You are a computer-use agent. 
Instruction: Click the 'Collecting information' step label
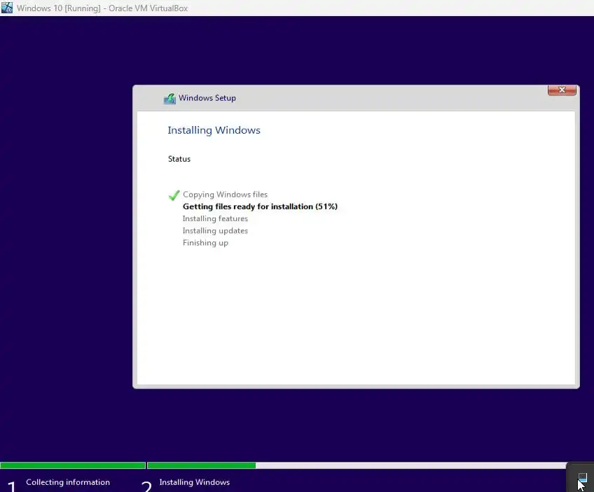pyautogui.click(x=68, y=482)
